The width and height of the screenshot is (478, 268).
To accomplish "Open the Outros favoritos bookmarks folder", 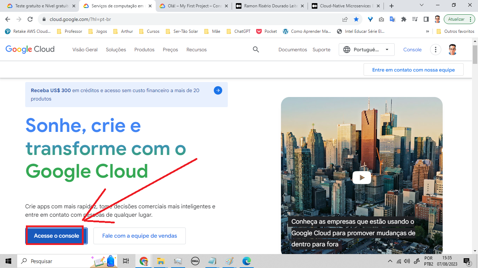I will [455, 31].
